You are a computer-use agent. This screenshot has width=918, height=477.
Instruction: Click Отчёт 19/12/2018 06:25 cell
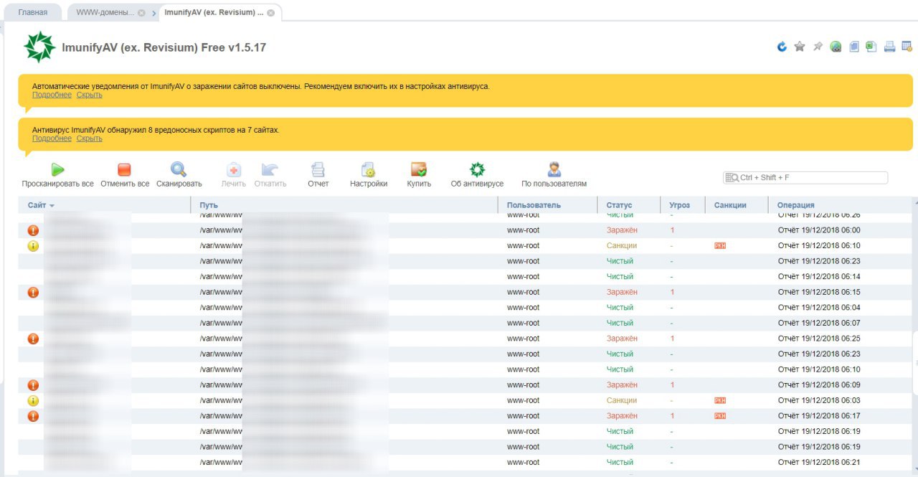819,339
